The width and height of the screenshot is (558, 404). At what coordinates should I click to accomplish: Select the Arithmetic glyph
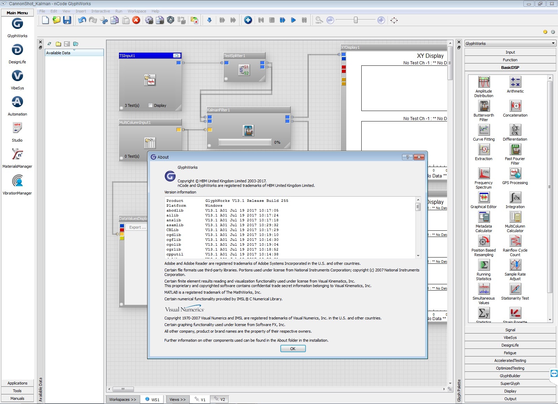pos(515,82)
